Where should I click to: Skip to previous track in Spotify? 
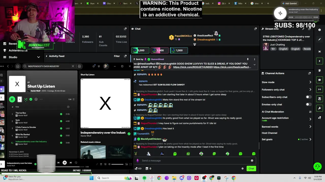point(58,163)
